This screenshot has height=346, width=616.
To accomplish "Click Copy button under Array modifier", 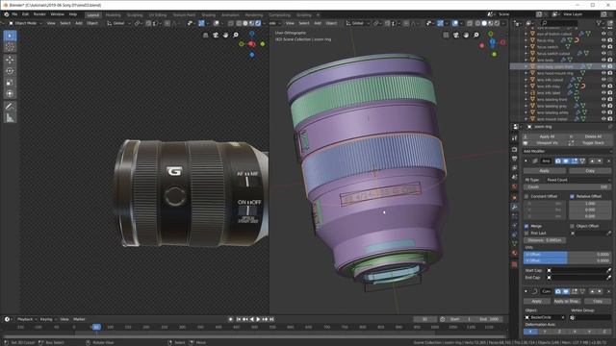I will pos(590,171).
